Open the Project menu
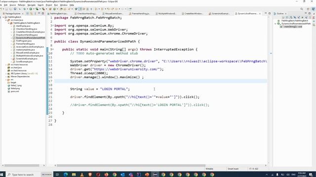The height and width of the screenshot is (177, 316). tap(49, 5)
